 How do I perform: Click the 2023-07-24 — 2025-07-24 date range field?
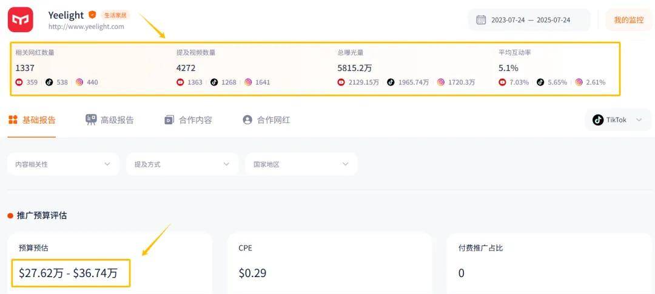click(530, 20)
